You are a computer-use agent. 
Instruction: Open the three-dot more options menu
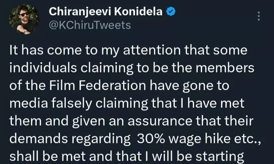click(259, 16)
